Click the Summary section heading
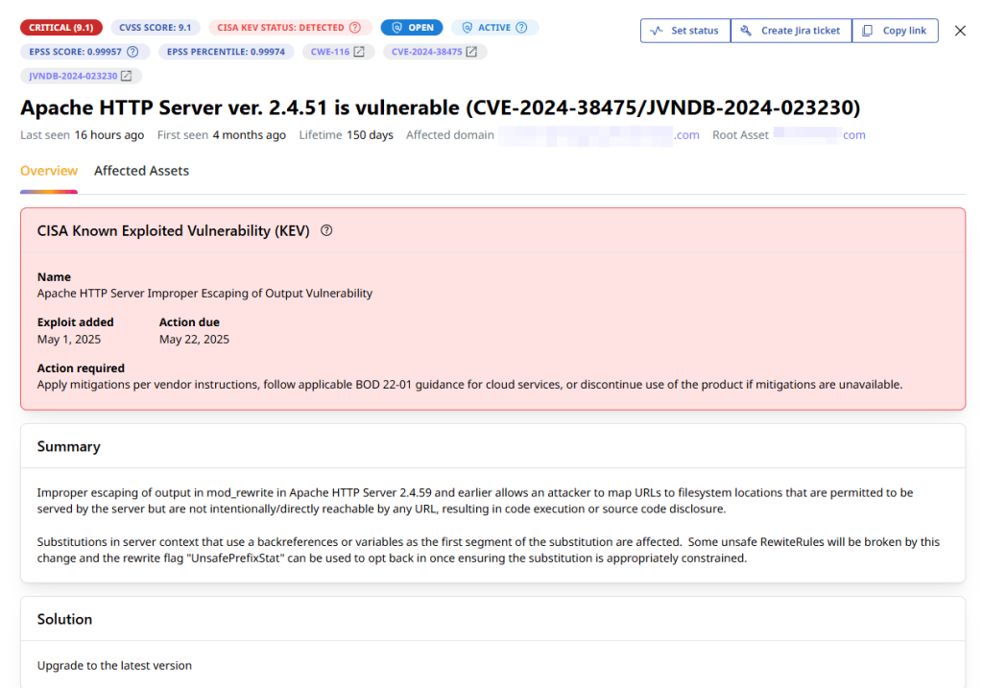 tap(69, 446)
